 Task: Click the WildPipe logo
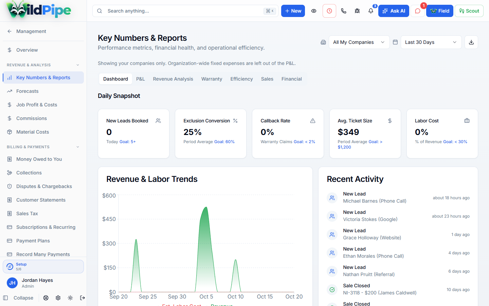(39, 10)
